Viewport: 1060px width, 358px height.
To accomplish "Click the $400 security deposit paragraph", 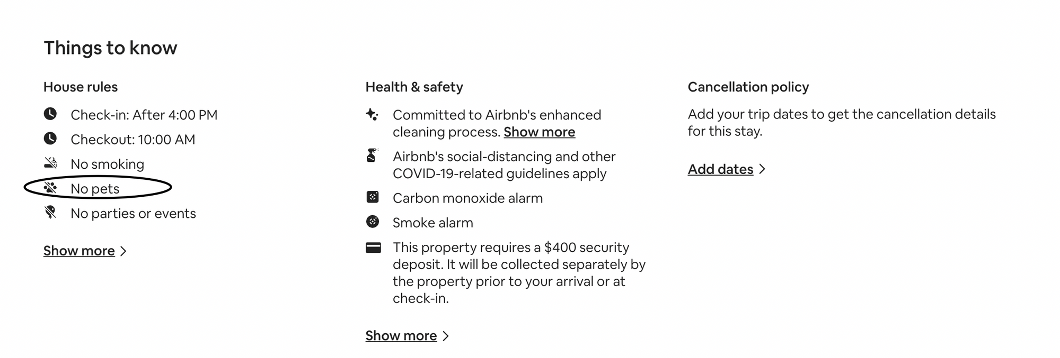I will coord(519,273).
